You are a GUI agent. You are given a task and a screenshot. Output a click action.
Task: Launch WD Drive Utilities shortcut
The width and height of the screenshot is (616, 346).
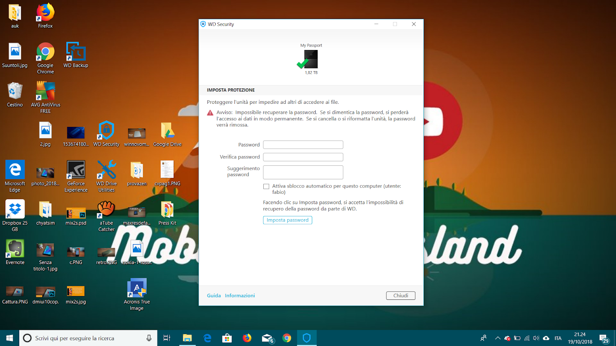106,176
